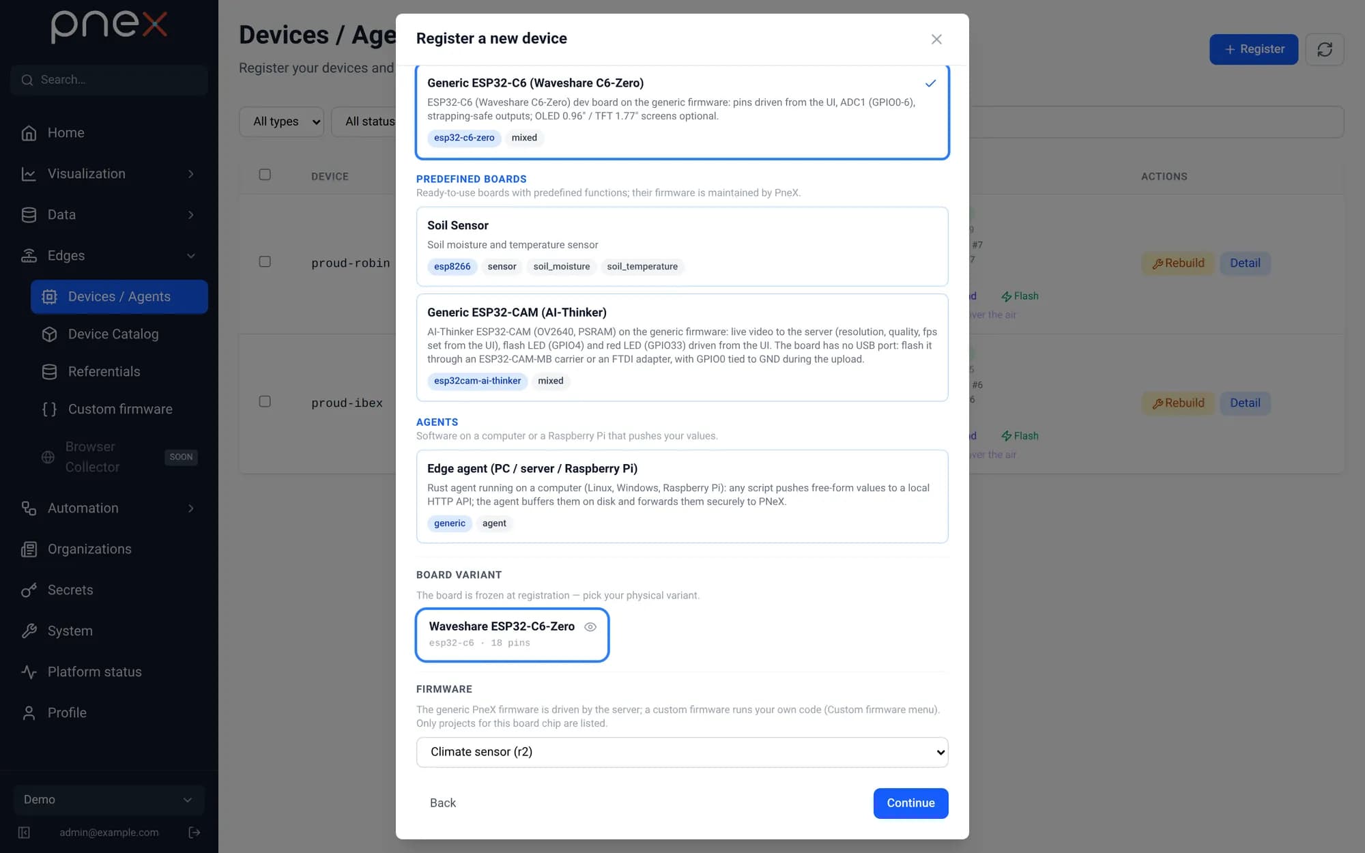1365x853 pixels.
Task: Open the Referentials menu item
Action: [119, 372]
